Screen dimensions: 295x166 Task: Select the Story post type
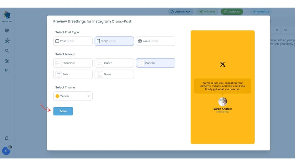[x=114, y=41]
